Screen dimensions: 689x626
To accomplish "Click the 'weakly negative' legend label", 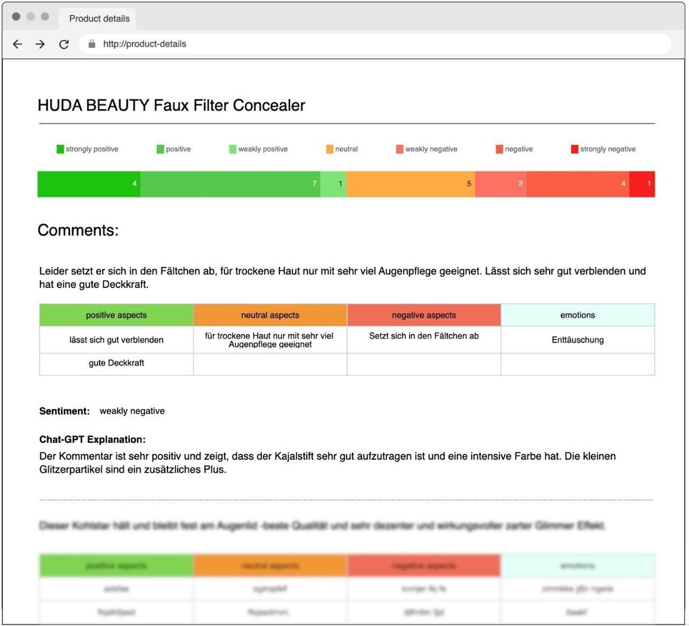I will tap(431, 149).
